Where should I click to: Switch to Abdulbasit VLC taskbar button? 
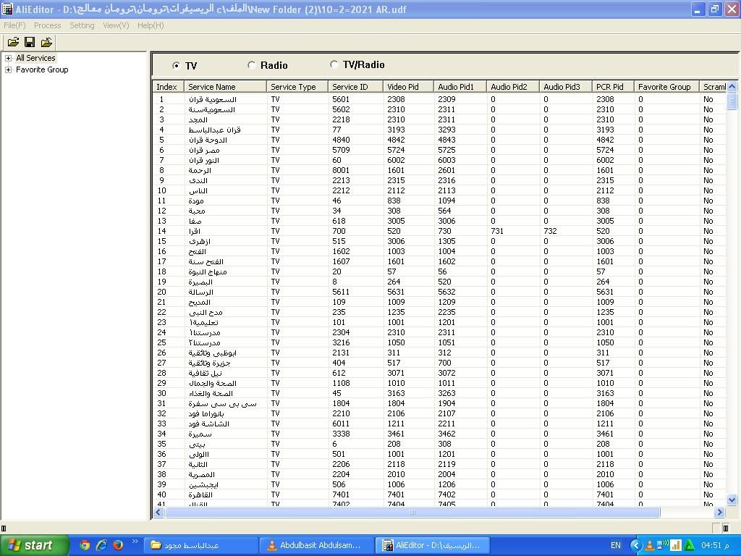click(x=318, y=545)
